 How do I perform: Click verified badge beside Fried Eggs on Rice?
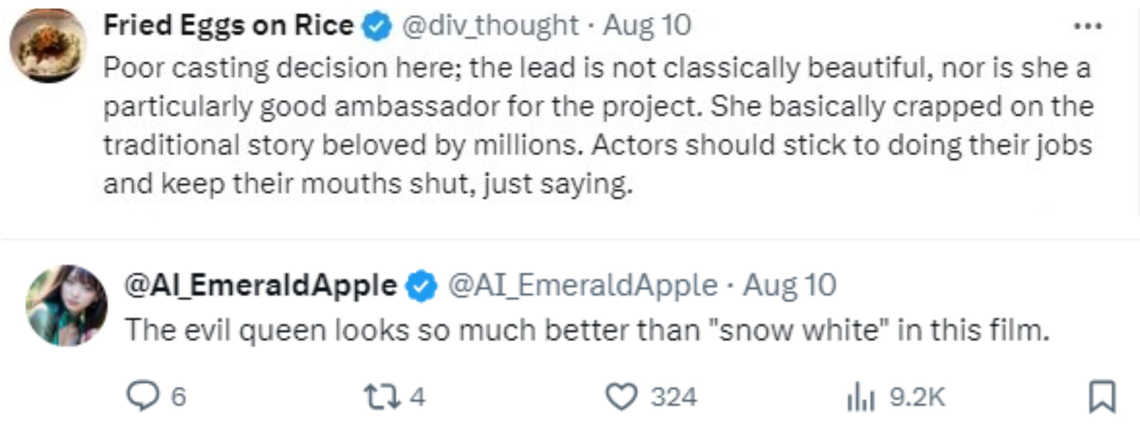(x=377, y=26)
